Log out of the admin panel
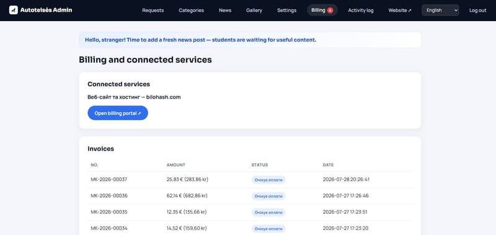The height and width of the screenshot is (235, 496). (x=477, y=11)
